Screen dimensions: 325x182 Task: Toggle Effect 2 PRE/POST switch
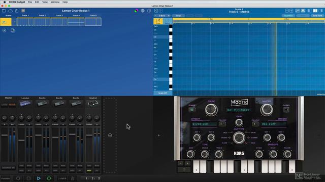[255, 124]
